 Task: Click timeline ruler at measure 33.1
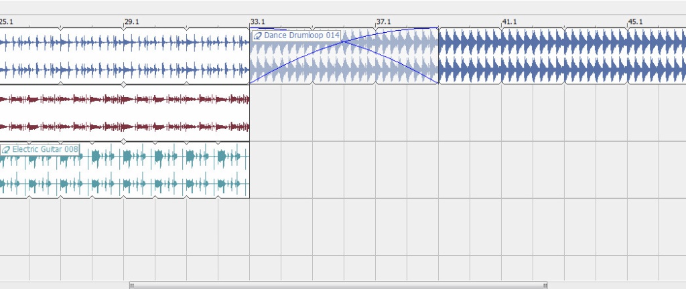(x=258, y=21)
